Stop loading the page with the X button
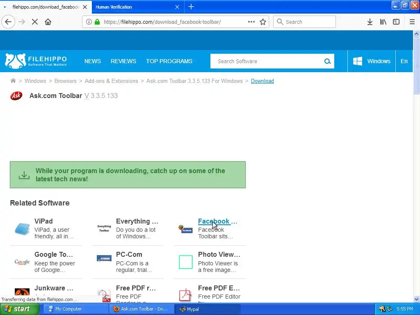The width and height of the screenshot is (420, 315). (35, 22)
